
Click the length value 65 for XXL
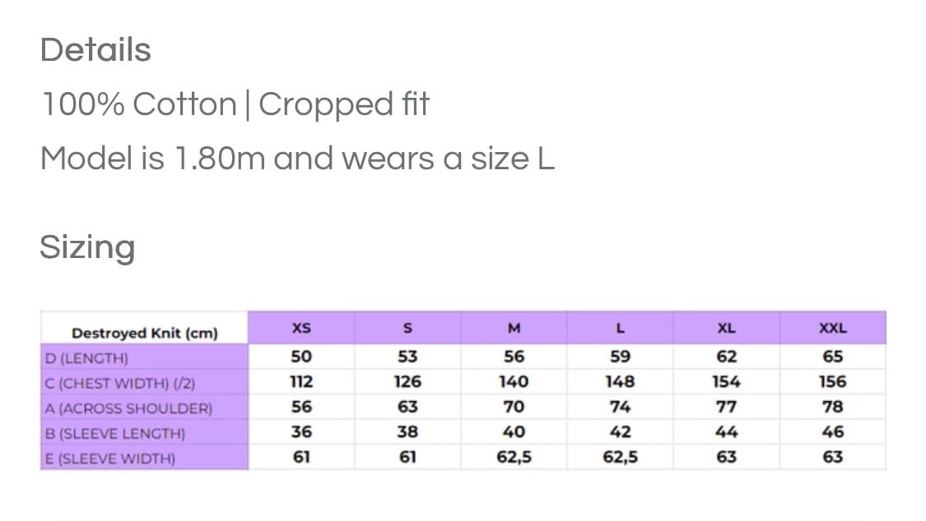(x=832, y=357)
